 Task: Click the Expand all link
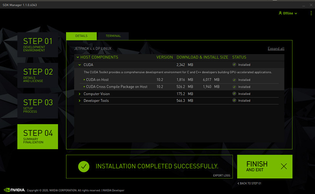coord(276,48)
